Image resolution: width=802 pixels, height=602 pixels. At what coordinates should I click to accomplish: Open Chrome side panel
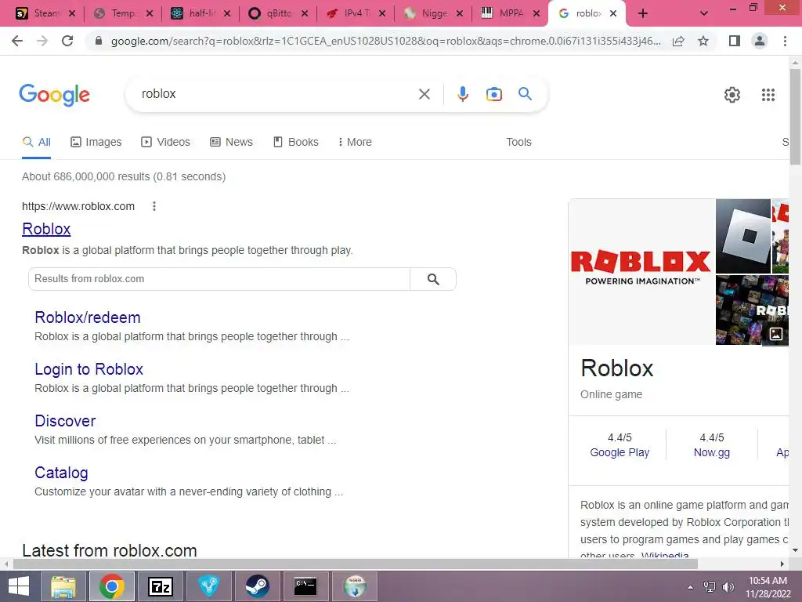click(735, 41)
